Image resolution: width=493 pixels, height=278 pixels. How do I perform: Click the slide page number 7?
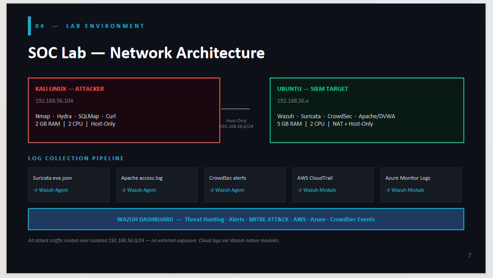470,255
